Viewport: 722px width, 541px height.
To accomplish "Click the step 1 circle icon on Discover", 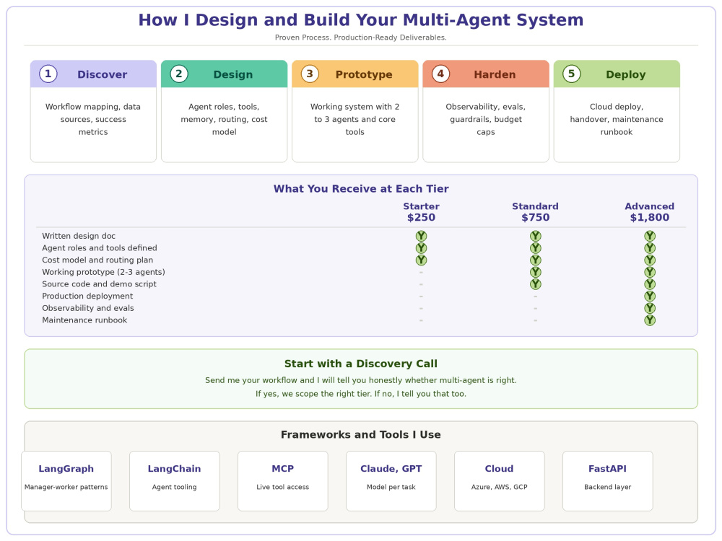I will [48, 74].
